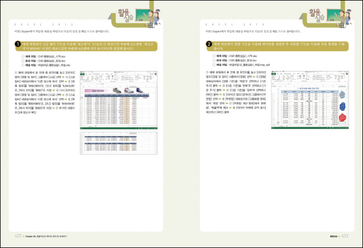Click the number 2 exercise badge
This screenshot has height=248, width=363.
209,44
